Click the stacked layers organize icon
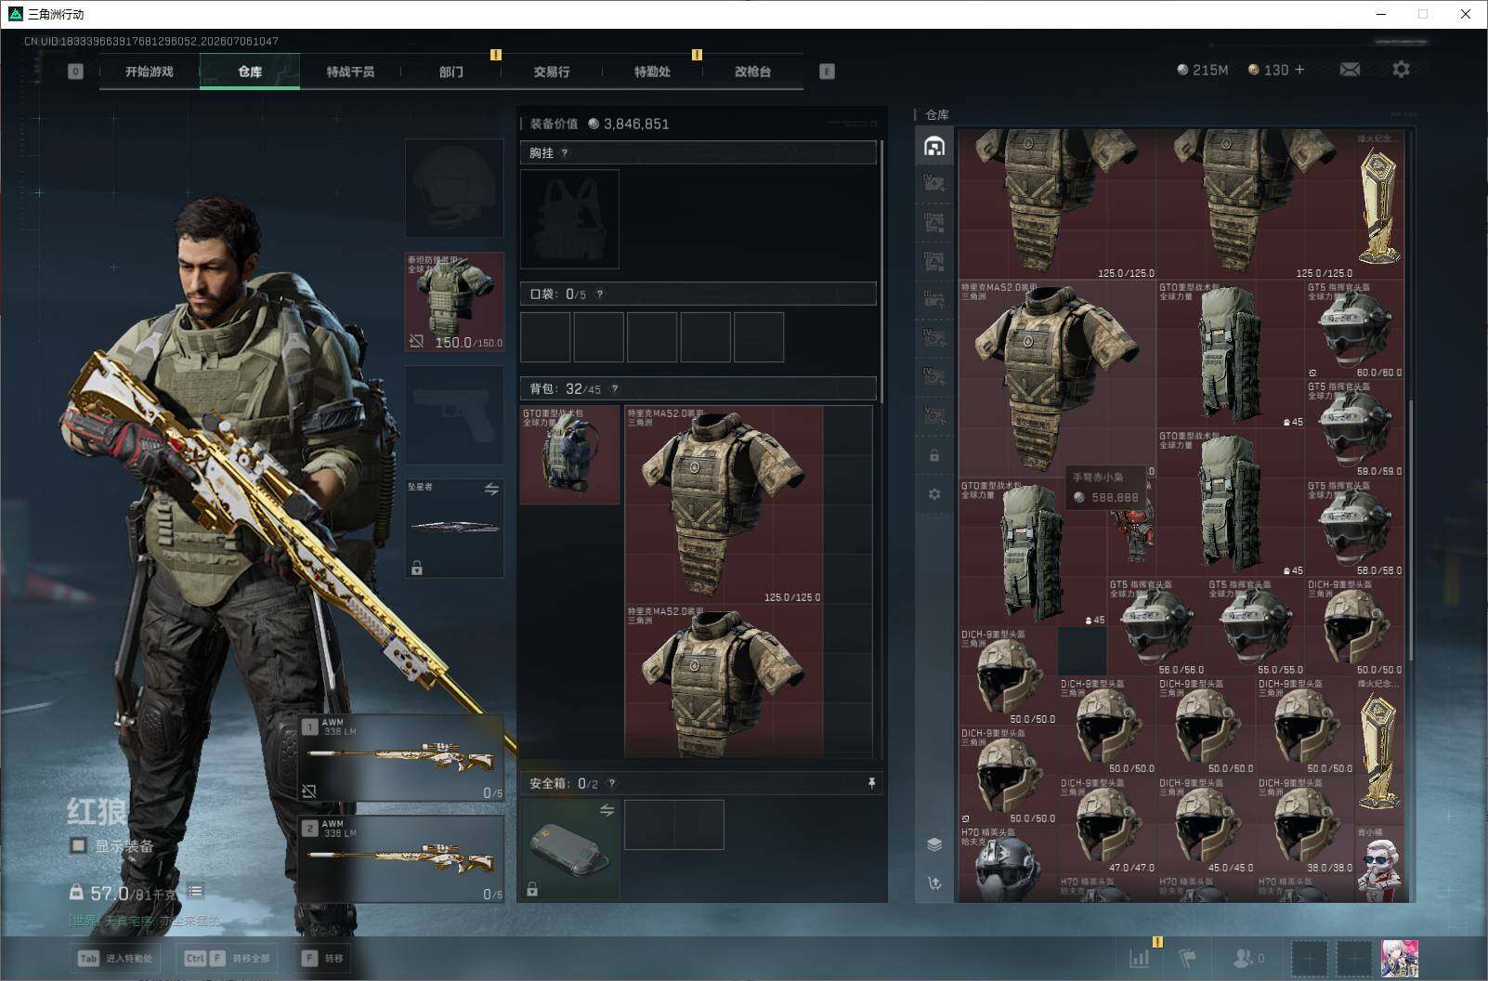 934,844
